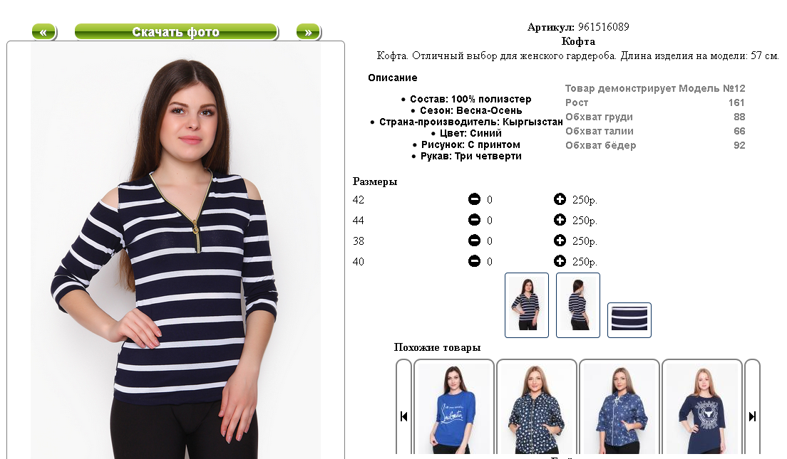The image size is (787, 459).
Task: Show front view thumbnail of striped top
Action: pos(527,305)
